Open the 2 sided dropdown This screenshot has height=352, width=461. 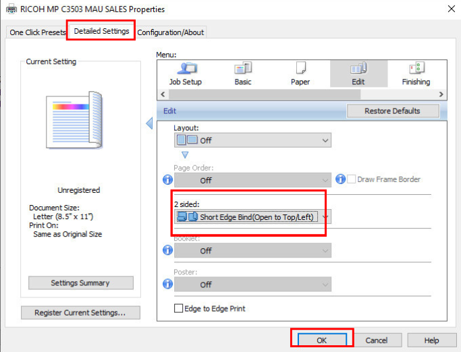coord(252,217)
